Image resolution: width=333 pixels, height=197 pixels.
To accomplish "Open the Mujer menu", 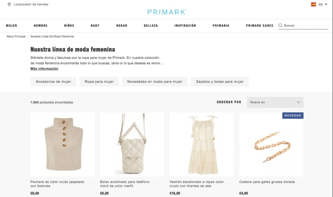I will tap(12, 26).
